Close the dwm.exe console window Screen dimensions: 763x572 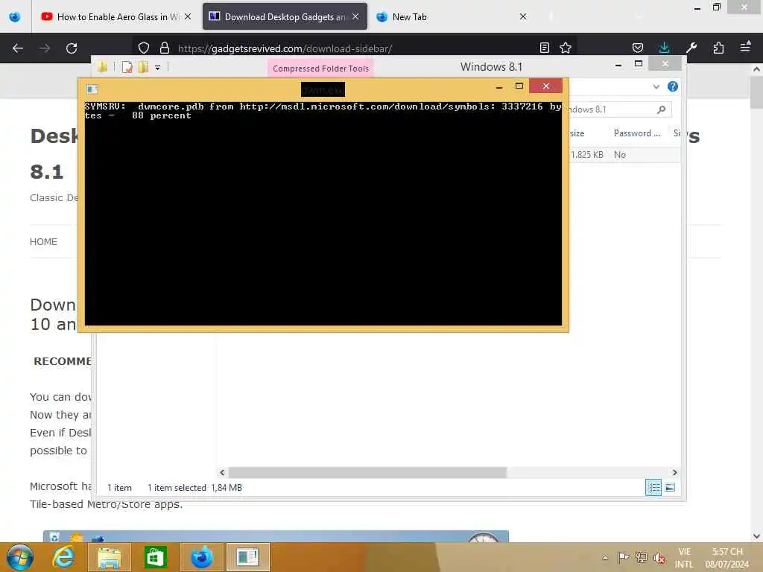[x=546, y=86]
